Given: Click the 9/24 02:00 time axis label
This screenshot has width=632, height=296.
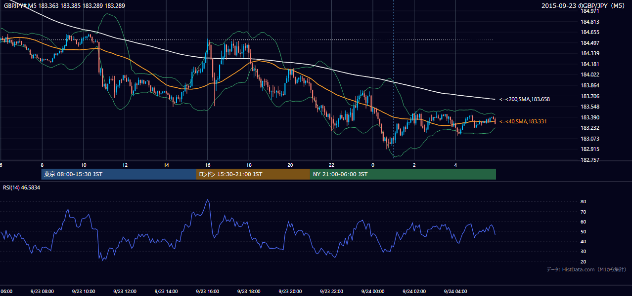Looking at the screenshot, I should click(414, 292).
